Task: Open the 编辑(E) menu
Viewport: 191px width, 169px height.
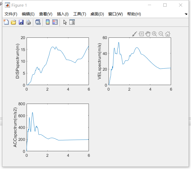Action: (28, 14)
